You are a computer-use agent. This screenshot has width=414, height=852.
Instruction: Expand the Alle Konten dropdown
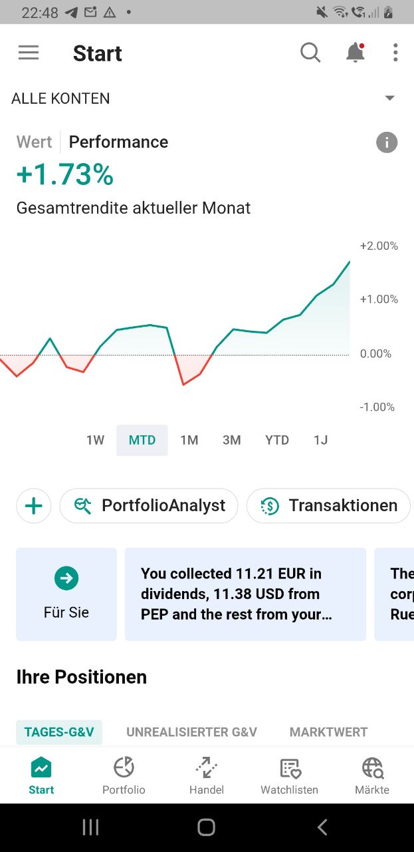390,99
